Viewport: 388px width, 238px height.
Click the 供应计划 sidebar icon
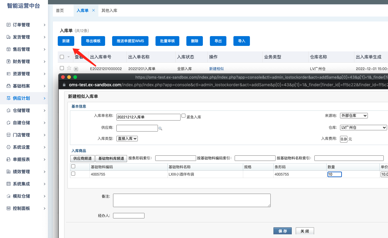tap(9, 98)
